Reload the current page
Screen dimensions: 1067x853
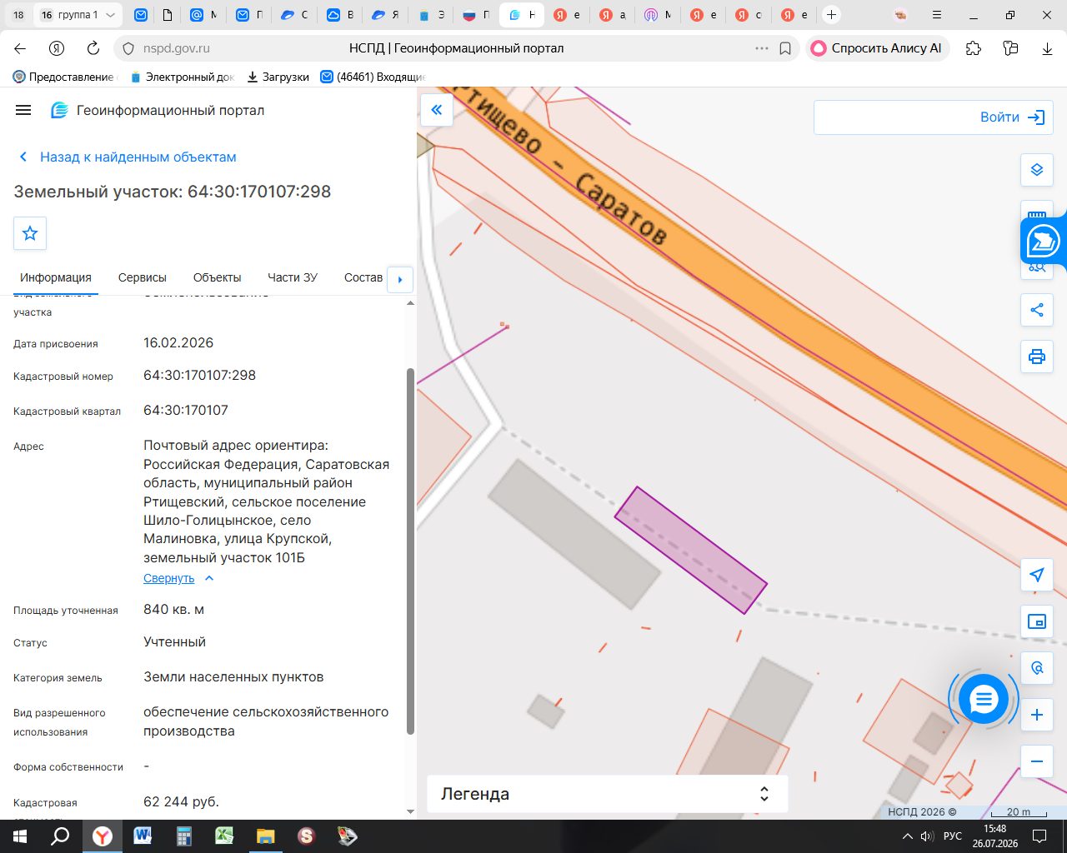93,48
